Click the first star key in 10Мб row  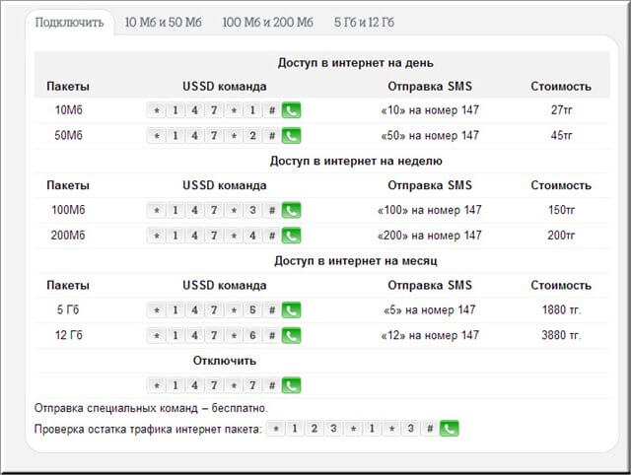pos(157,110)
